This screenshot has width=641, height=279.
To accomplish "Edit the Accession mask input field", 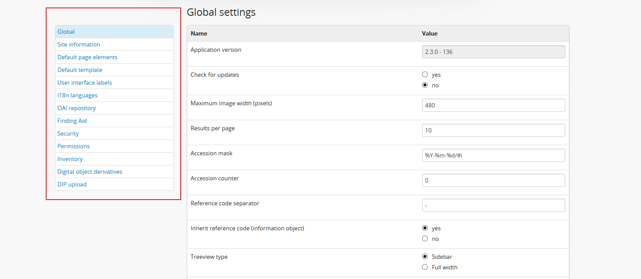I will click(493, 155).
